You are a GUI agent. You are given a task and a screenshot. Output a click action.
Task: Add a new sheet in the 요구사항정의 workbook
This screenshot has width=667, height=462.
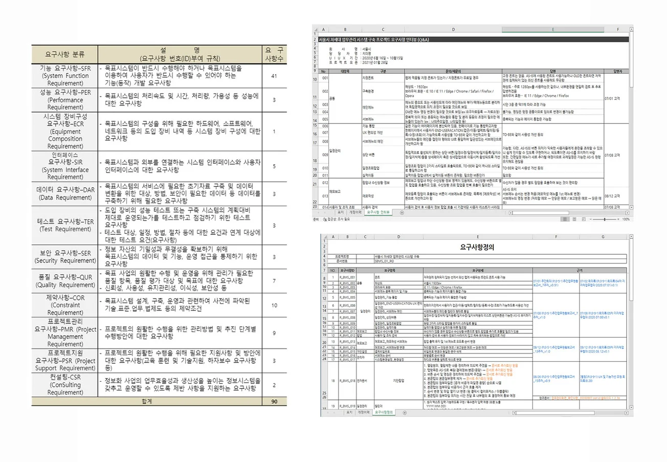click(x=405, y=412)
